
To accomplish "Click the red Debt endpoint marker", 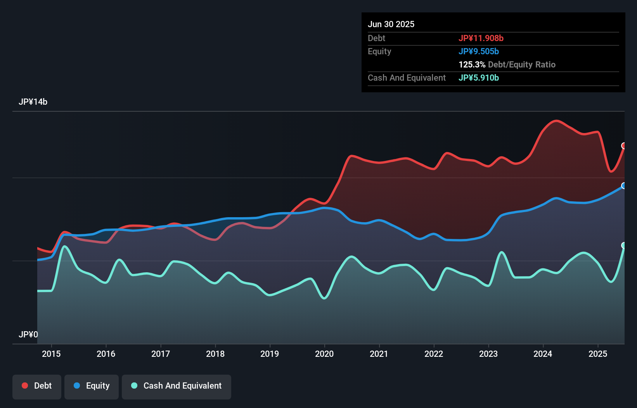I will pos(624,146).
